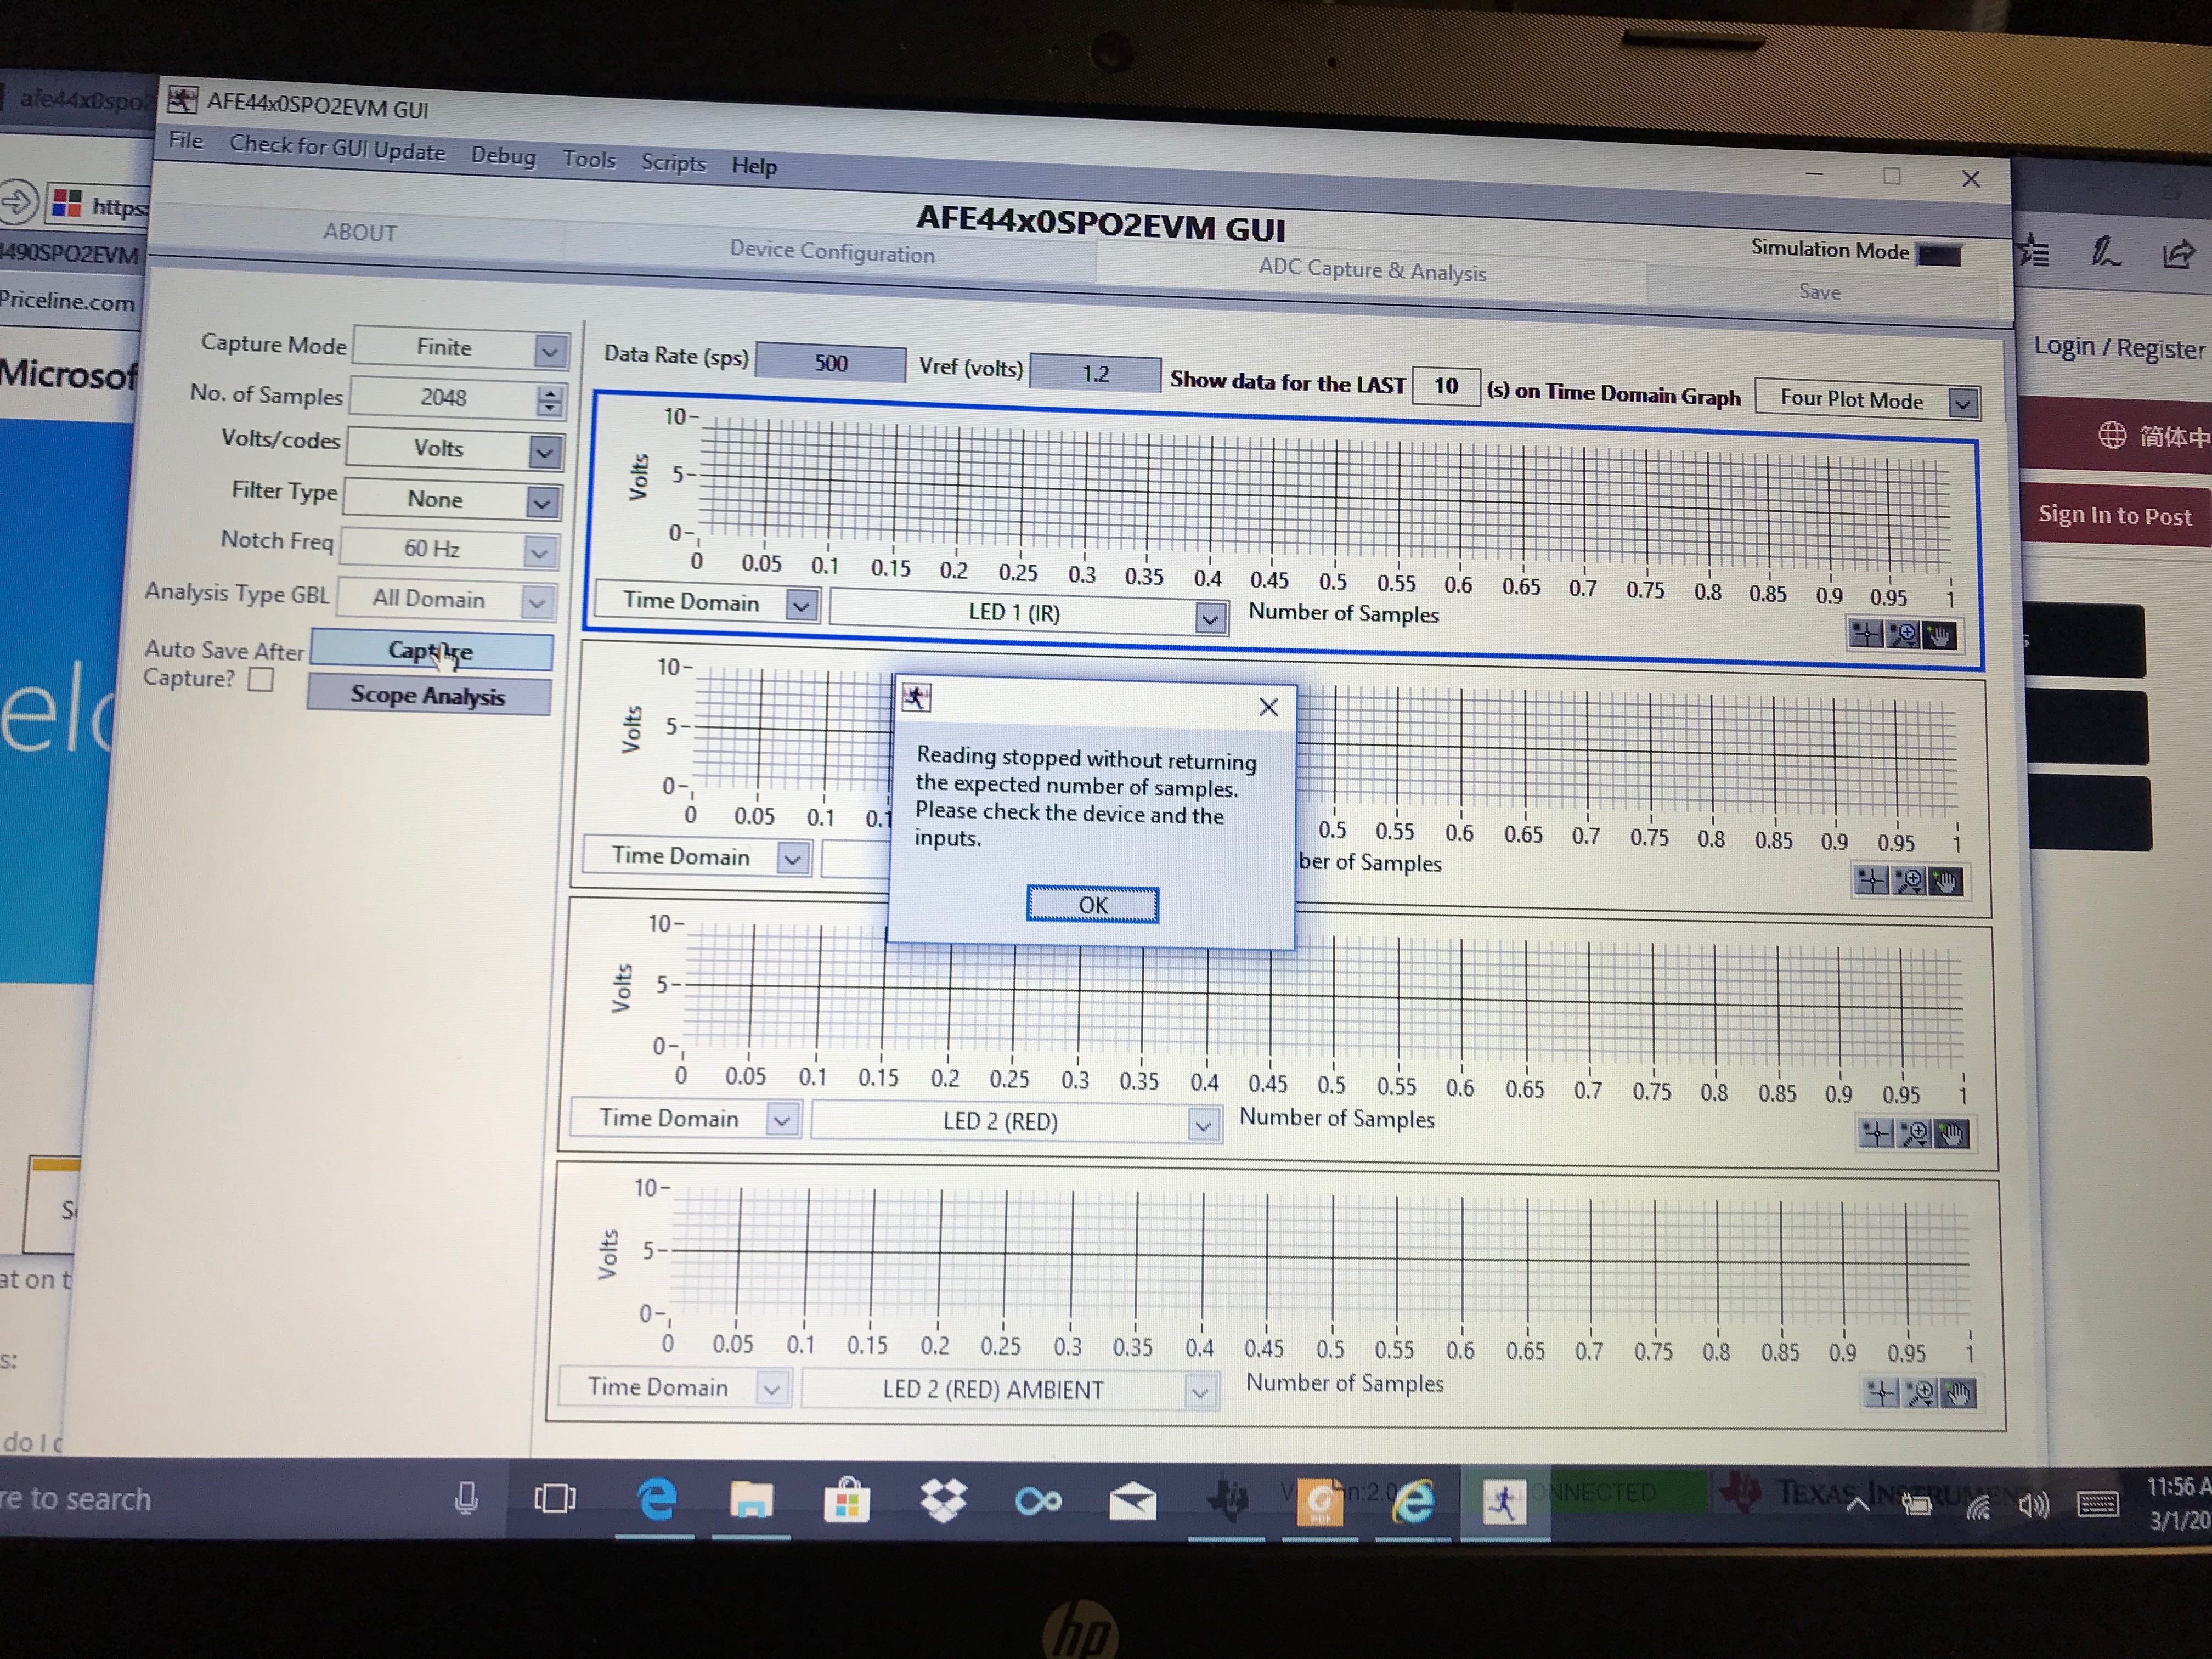Image resolution: width=2212 pixels, height=1659 pixels.
Task: Switch to the Device Configuration tab
Action: [x=831, y=252]
